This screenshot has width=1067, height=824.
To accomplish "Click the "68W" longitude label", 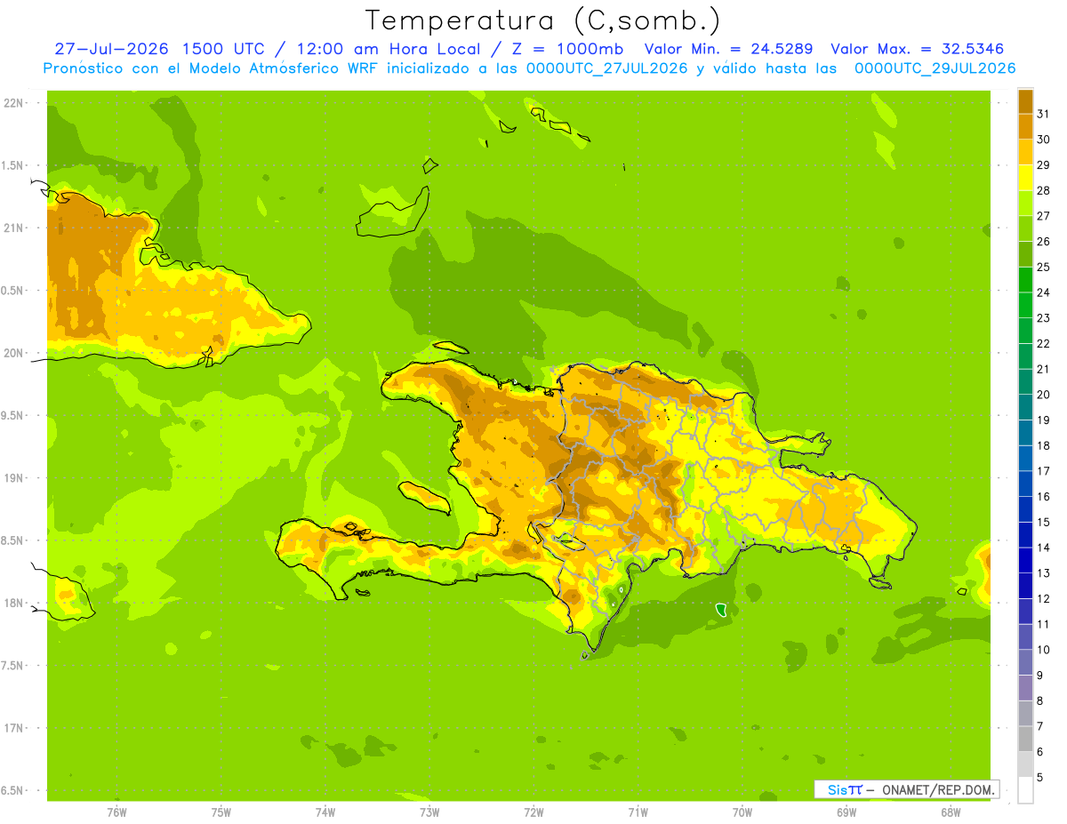I will click(x=950, y=812).
